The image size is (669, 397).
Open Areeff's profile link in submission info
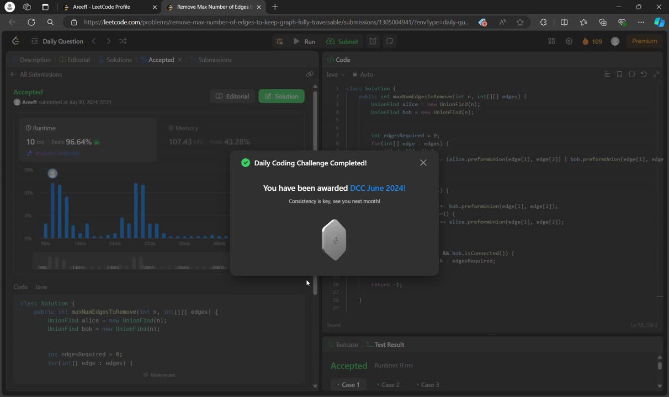coord(30,102)
